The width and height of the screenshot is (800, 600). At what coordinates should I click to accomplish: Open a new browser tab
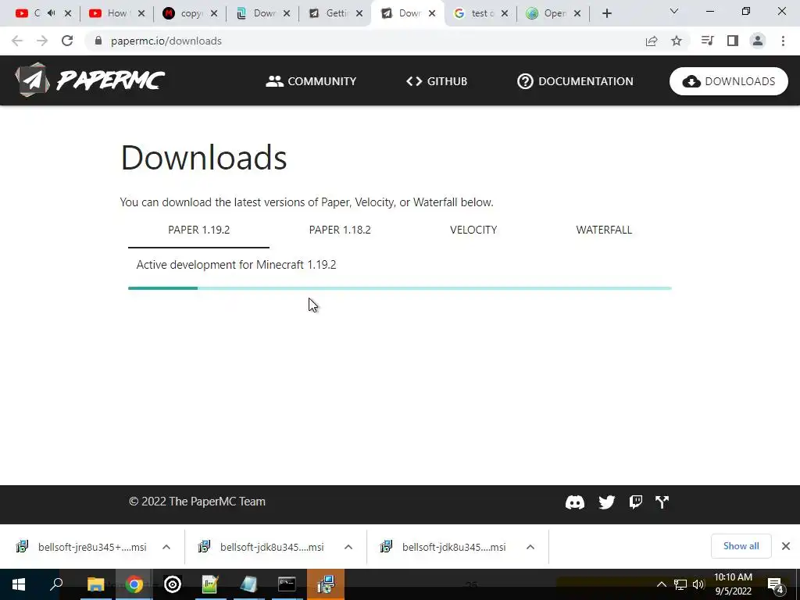606,13
